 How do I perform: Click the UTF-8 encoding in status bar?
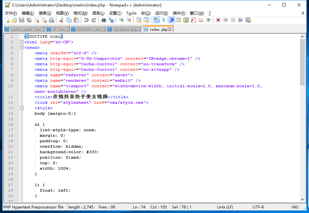pyautogui.click(x=258, y=207)
